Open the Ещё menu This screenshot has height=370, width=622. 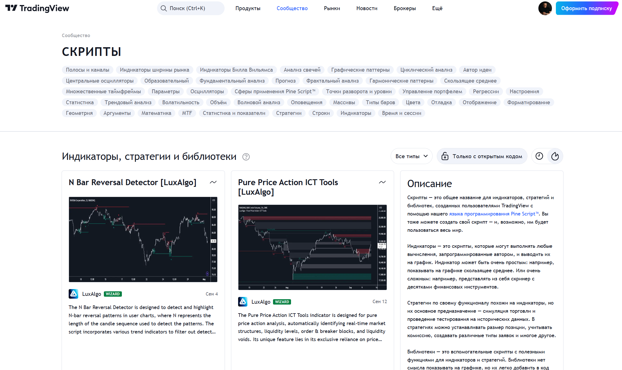pos(437,8)
